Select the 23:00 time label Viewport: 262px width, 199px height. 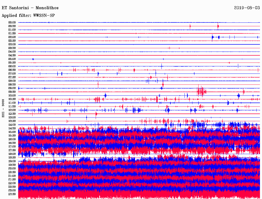click(12, 191)
